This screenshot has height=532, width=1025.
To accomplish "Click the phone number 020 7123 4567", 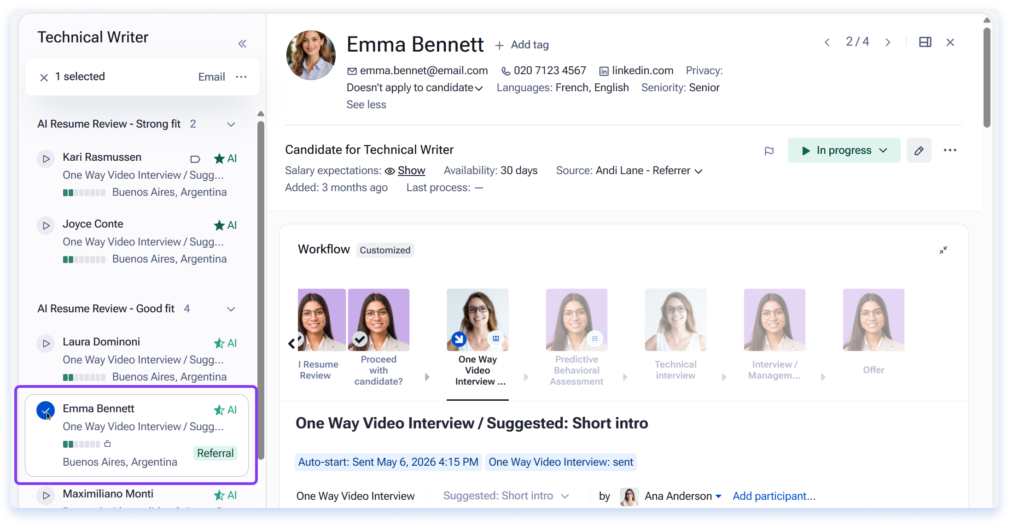I will 550,70.
